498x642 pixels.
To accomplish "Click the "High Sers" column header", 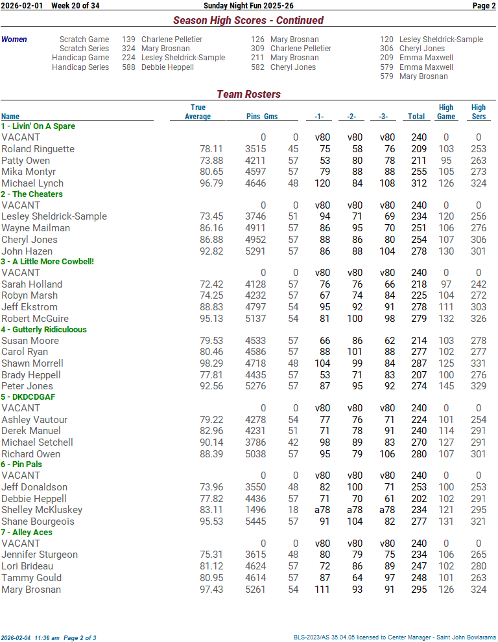I will tap(479, 112).
